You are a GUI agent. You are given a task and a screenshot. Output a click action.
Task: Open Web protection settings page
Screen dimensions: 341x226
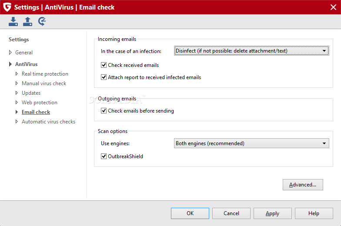40,103
